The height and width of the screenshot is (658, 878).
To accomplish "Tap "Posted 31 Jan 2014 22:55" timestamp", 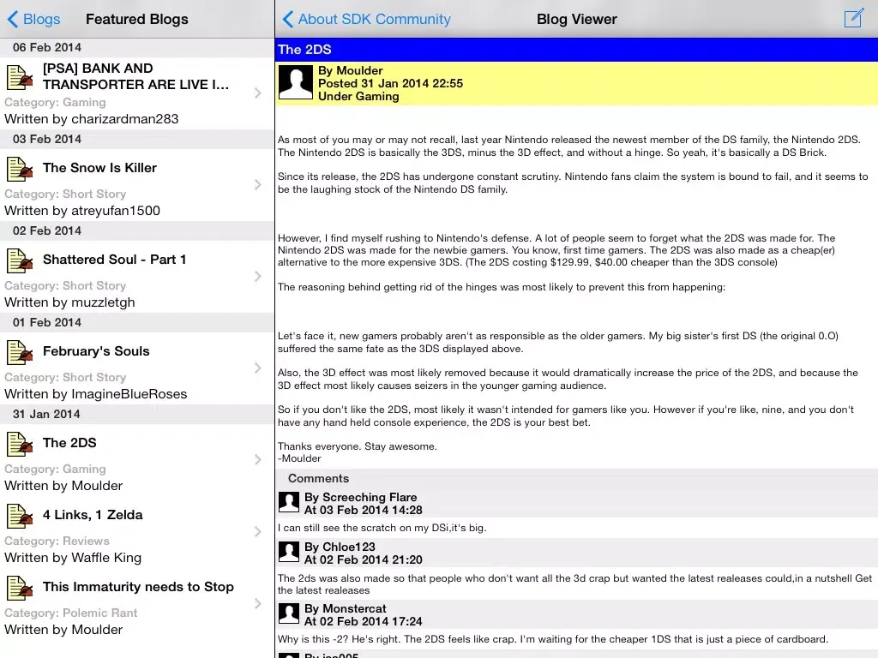I will [x=390, y=83].
